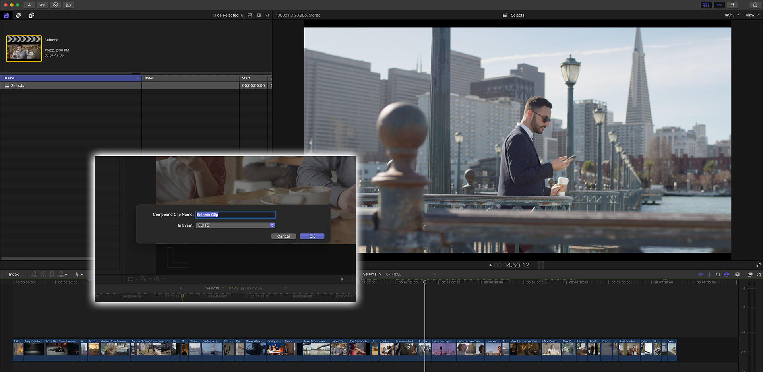Open the clip appearance options icon
Image resolution: width=763 pixels, height=372 pixels.
259,15
